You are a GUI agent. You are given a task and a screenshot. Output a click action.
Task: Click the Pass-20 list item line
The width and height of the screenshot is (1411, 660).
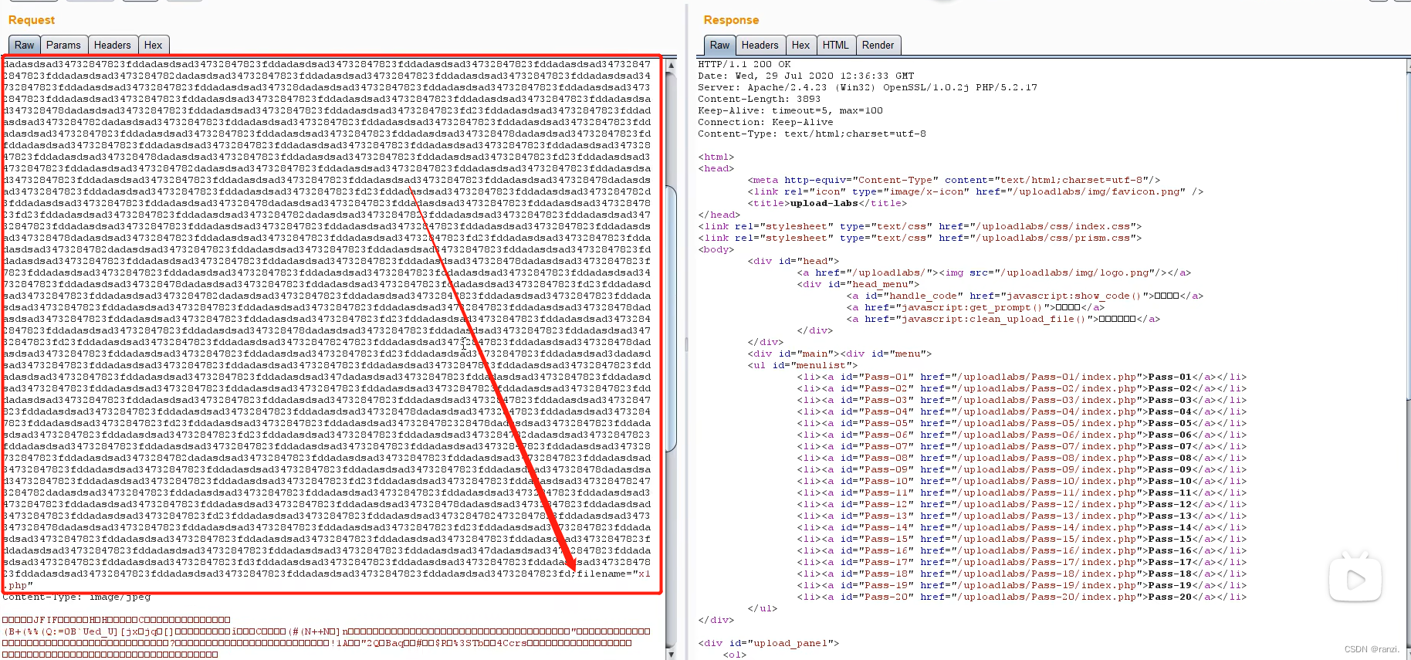tap(1022, 597)
